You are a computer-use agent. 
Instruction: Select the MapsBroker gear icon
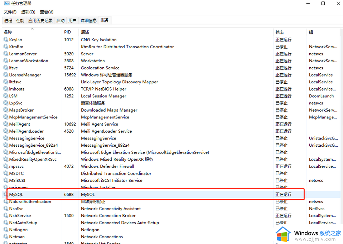[6, 110]
